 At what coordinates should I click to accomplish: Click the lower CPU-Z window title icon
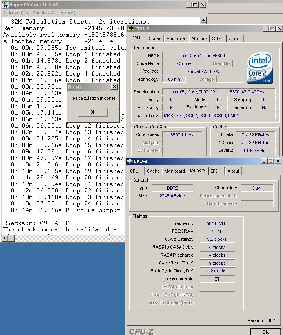(129, 161)
